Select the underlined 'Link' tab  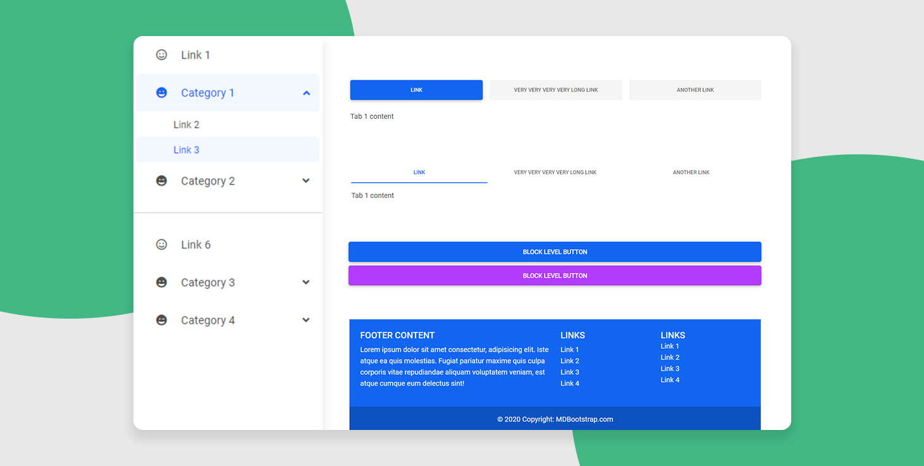[x=419, y=173]
